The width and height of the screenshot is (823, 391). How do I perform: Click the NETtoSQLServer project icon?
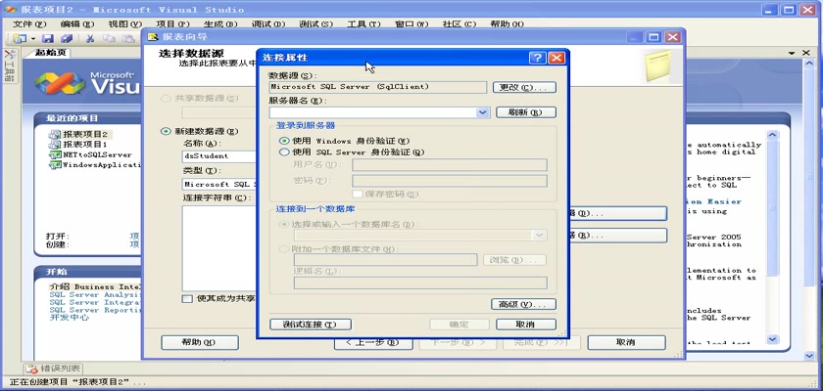click(55, 155)
